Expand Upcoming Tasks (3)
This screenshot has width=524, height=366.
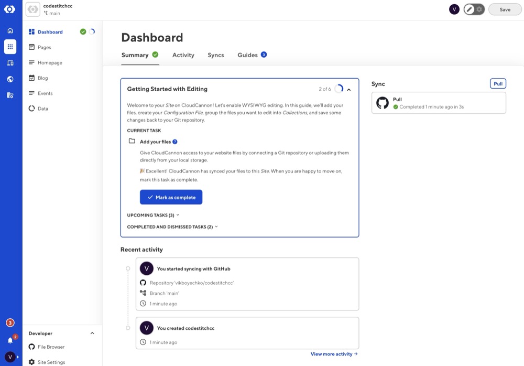pyautogui.click(x=152, y=215)
